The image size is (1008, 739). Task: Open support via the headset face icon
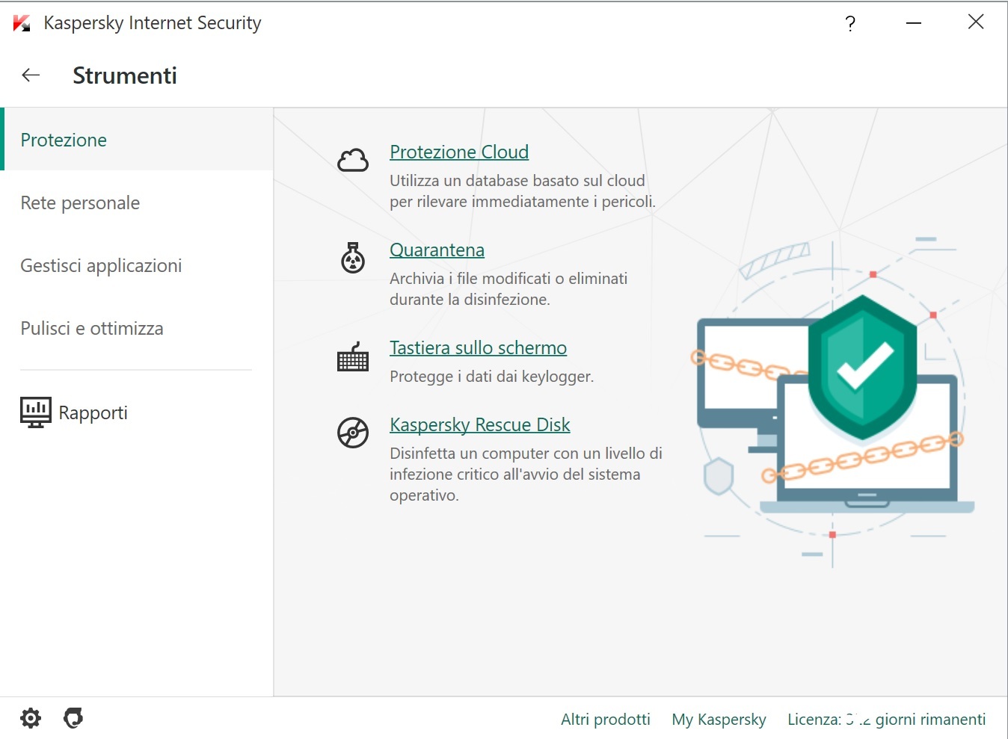pyautogui.click(x=73, y=718)
